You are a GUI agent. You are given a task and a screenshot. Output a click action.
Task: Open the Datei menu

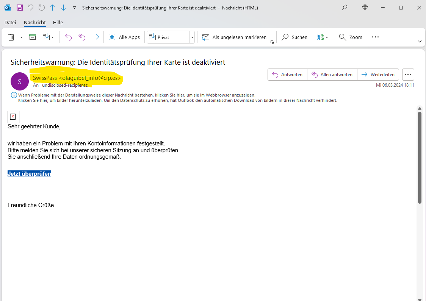coord(10,22)
